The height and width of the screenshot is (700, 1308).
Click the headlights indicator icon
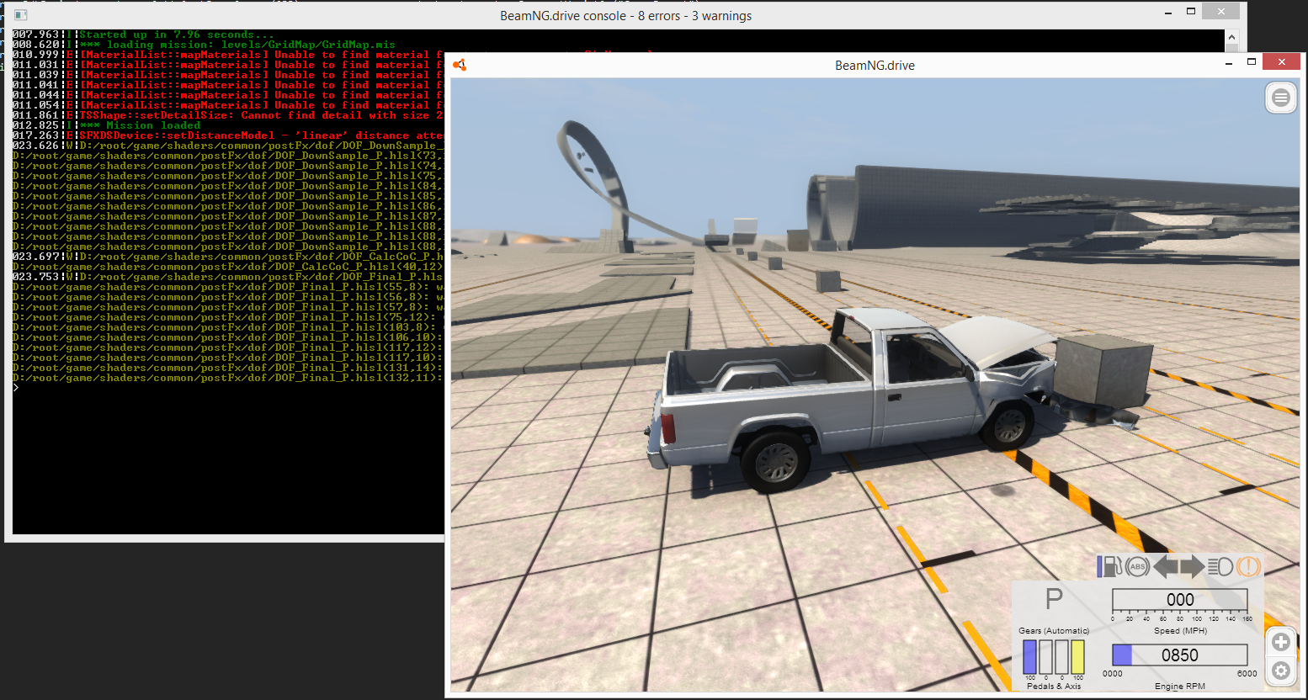[1220, 566]
